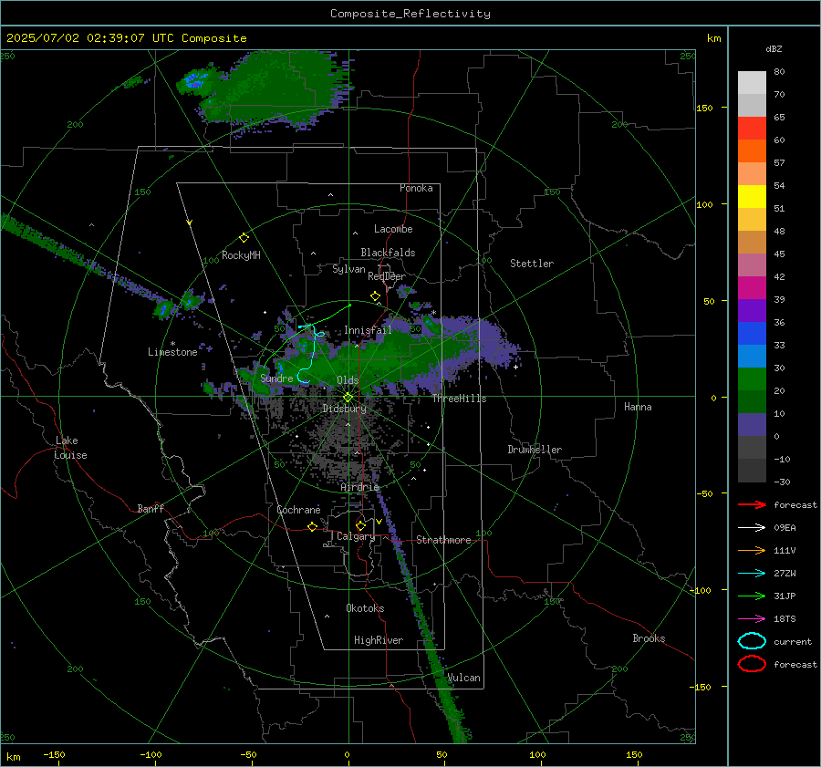Click the yellow diamond marker below Cochrane
This screenshot has height=767, width=821.
(x=313, y=527)
